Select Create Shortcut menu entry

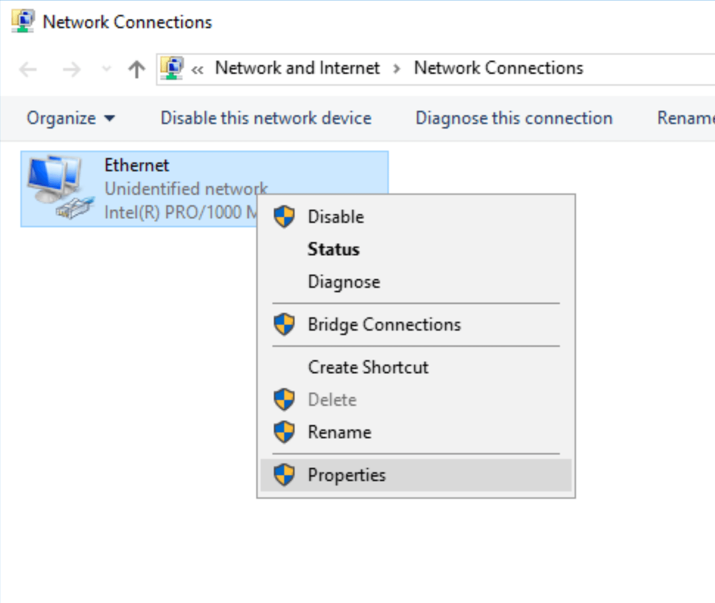(368, 367)
